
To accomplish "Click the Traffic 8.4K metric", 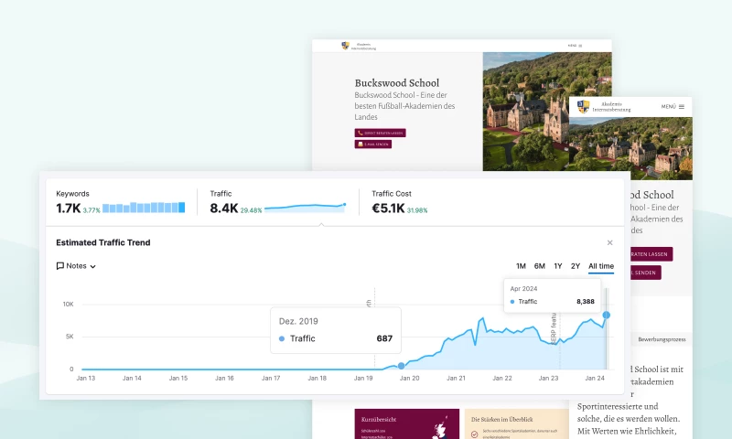I will [x=223, y=209].
